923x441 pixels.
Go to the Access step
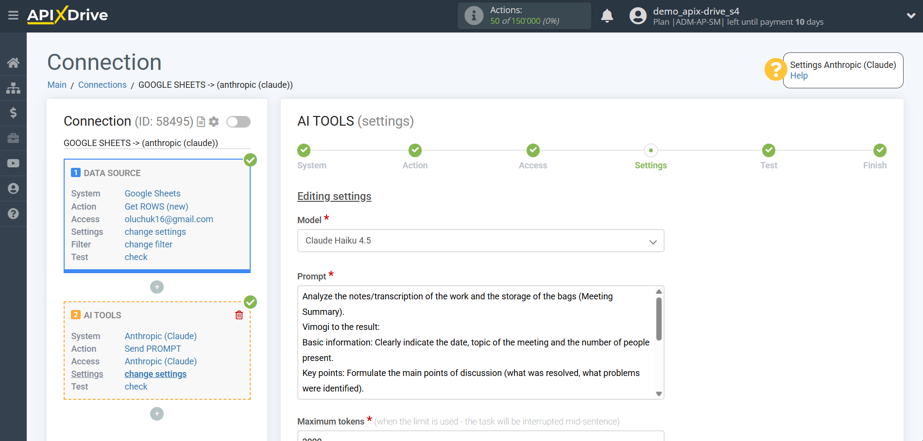(533, 150)
